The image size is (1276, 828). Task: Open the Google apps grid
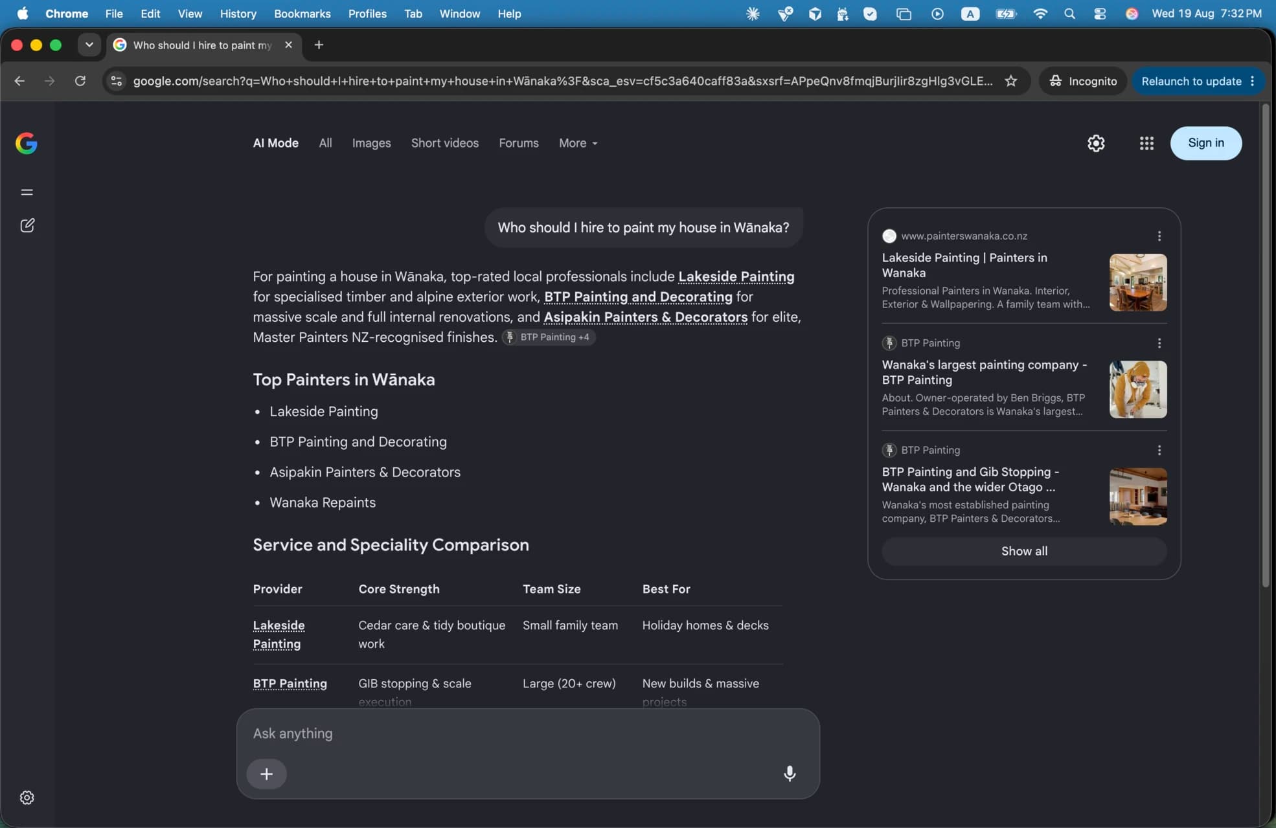pyautogui.click(x=1146, y=143)
